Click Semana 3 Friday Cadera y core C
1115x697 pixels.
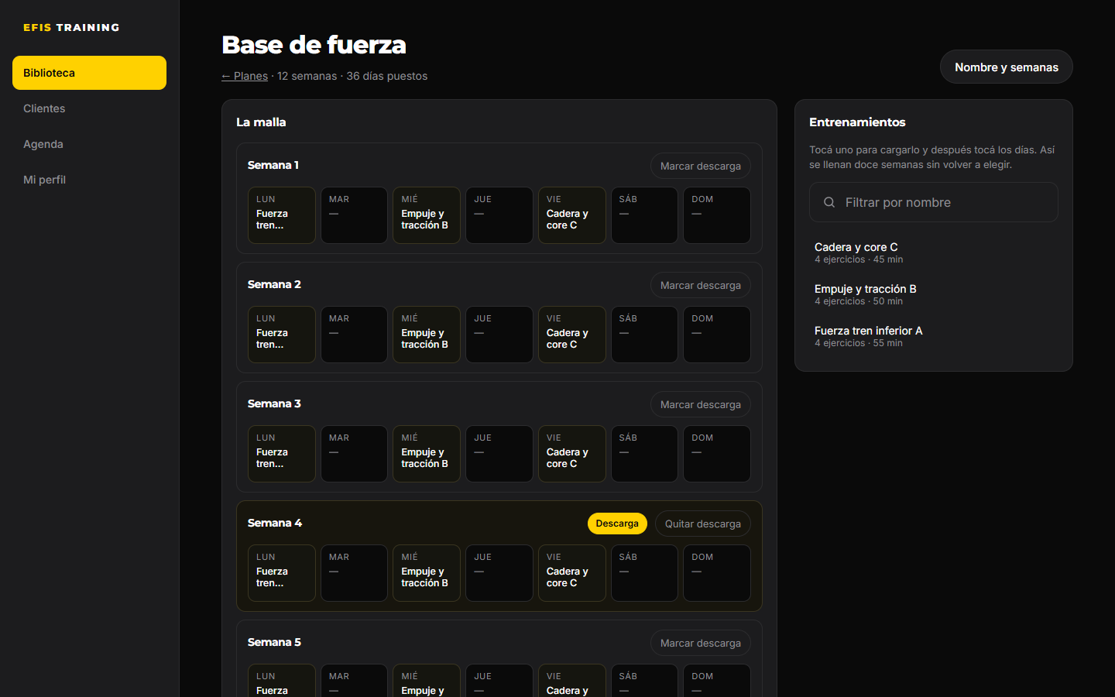point(571,454)
